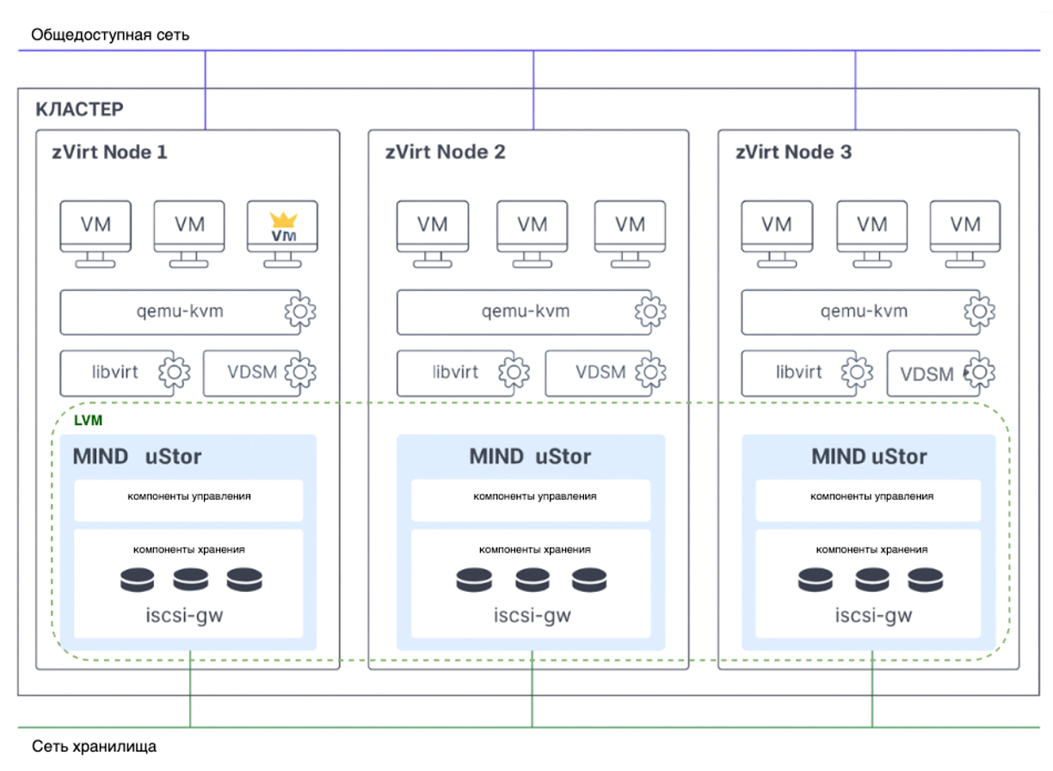
Task: Click the rightmost disk icon in Node 2 storage
Action: (589, 580)
